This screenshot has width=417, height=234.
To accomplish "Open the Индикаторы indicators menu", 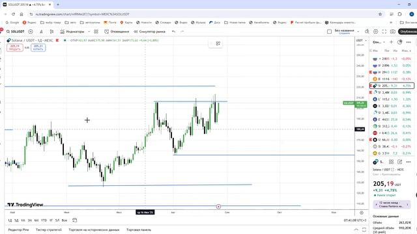I will [72, 32].
